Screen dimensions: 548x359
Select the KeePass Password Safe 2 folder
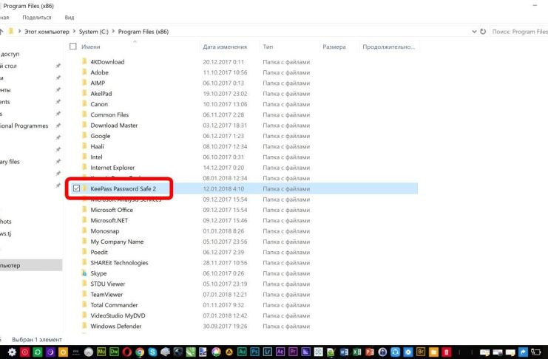click(123, 188)
